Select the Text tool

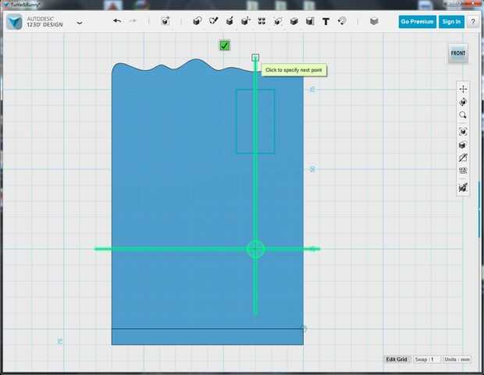(x=326, y=21)
